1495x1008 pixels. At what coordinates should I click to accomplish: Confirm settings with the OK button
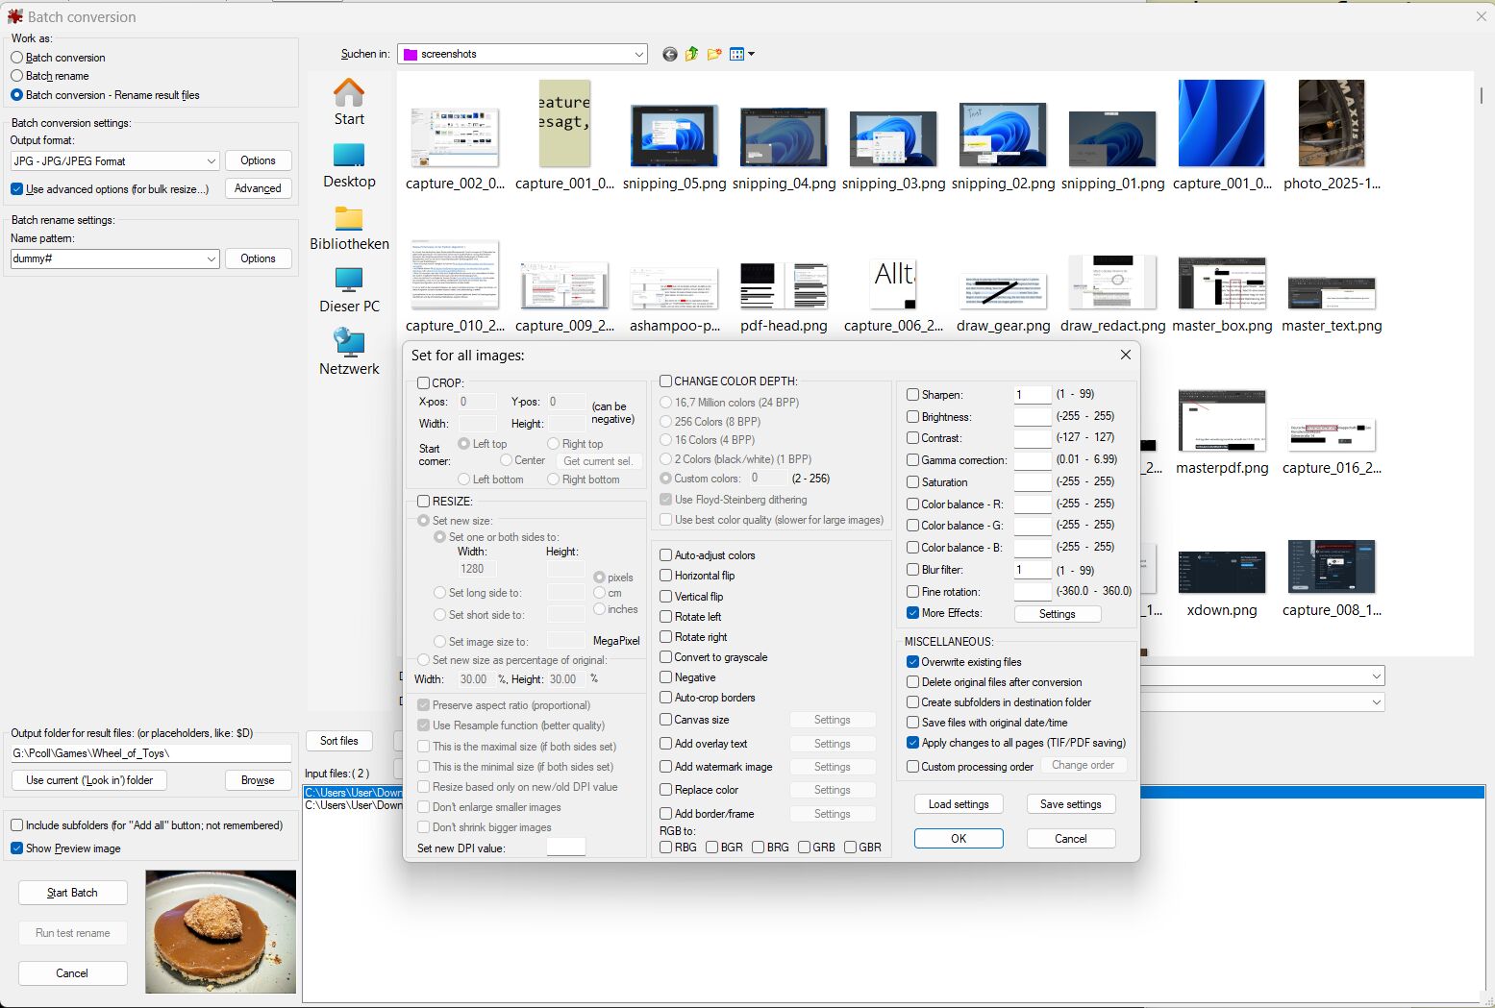[x=959, y=839]
